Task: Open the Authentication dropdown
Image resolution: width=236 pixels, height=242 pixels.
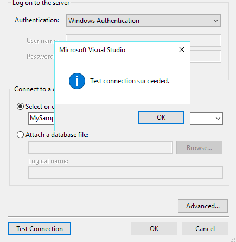Action: coord(143,21)
